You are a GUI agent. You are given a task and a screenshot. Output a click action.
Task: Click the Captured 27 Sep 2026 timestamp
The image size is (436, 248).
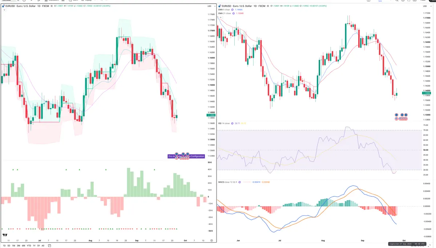407,244
